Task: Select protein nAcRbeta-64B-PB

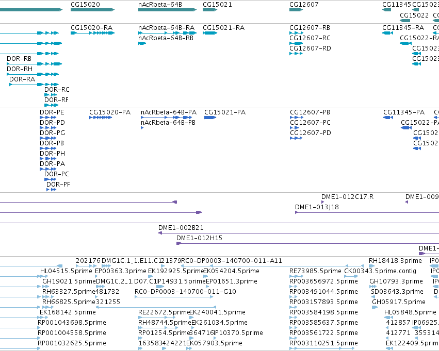Action: pyautogui.click(x=168, y=123)
